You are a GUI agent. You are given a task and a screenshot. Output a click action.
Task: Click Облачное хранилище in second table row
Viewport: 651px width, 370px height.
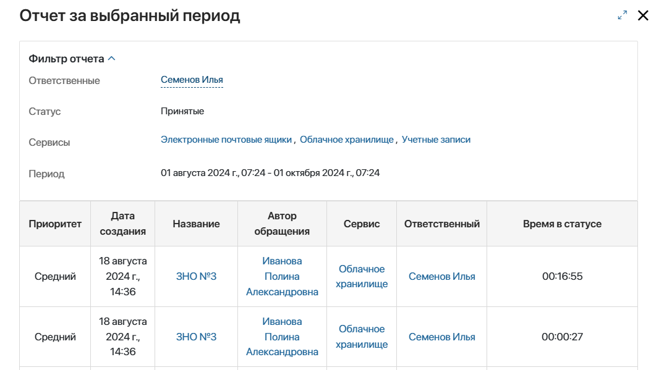(x=362, y=337)
